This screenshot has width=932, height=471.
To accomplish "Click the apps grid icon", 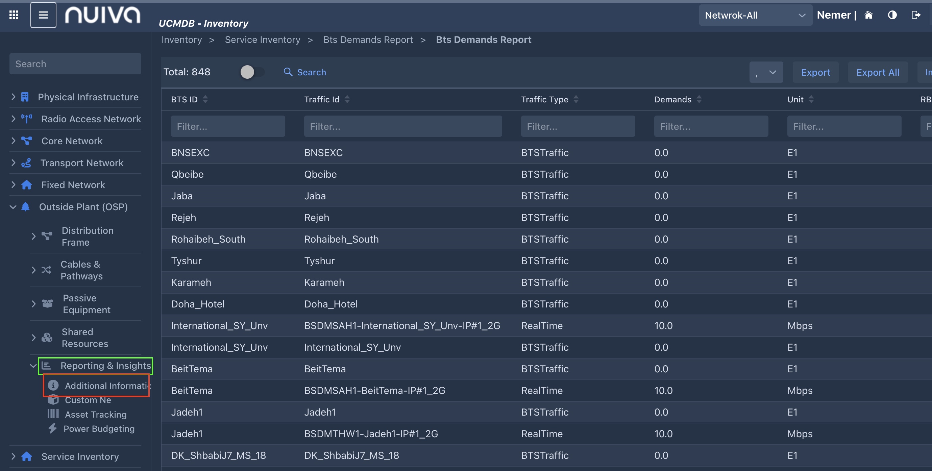I will [x=14, y=15].
